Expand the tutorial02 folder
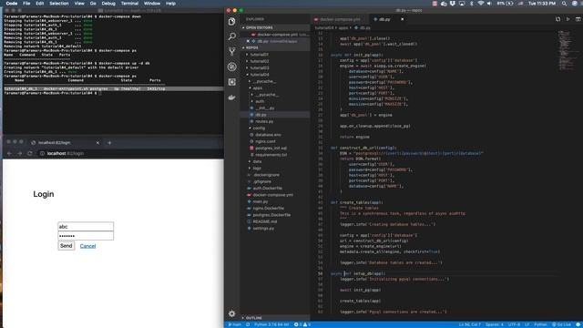 [x=259, y=61]
